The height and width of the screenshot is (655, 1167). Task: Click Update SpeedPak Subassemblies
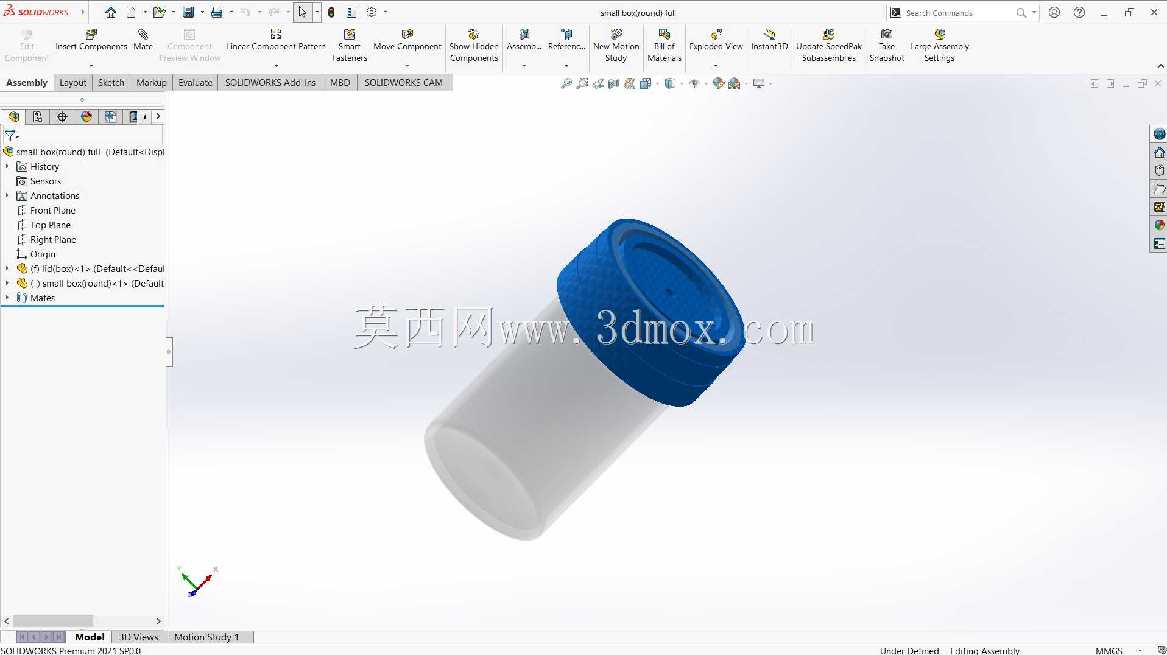tap(829, 46)
